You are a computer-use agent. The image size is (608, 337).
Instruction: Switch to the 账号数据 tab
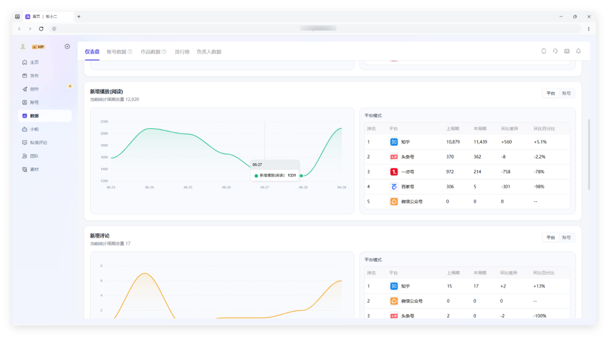[x=117, y=52]
